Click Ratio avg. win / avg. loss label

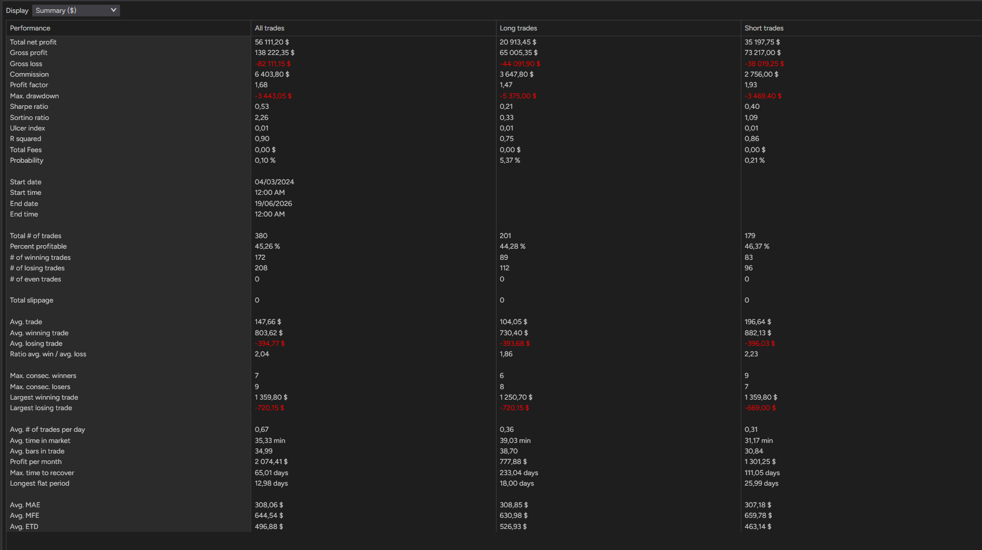point(48,354)
